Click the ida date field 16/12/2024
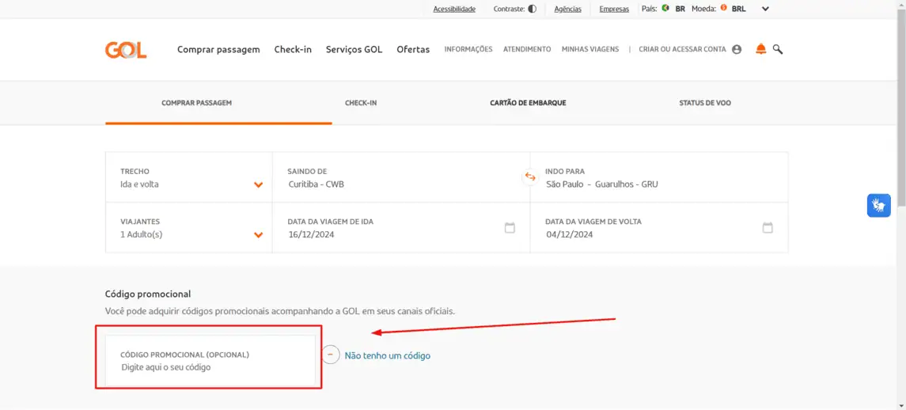 tap(401, 228)
